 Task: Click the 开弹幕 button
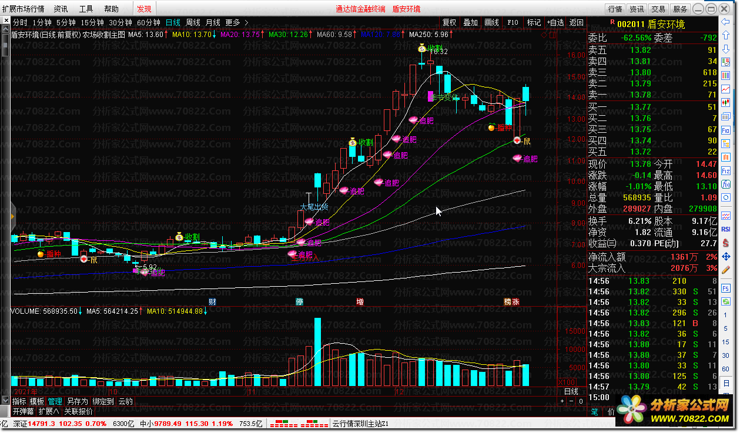(24, 411)
